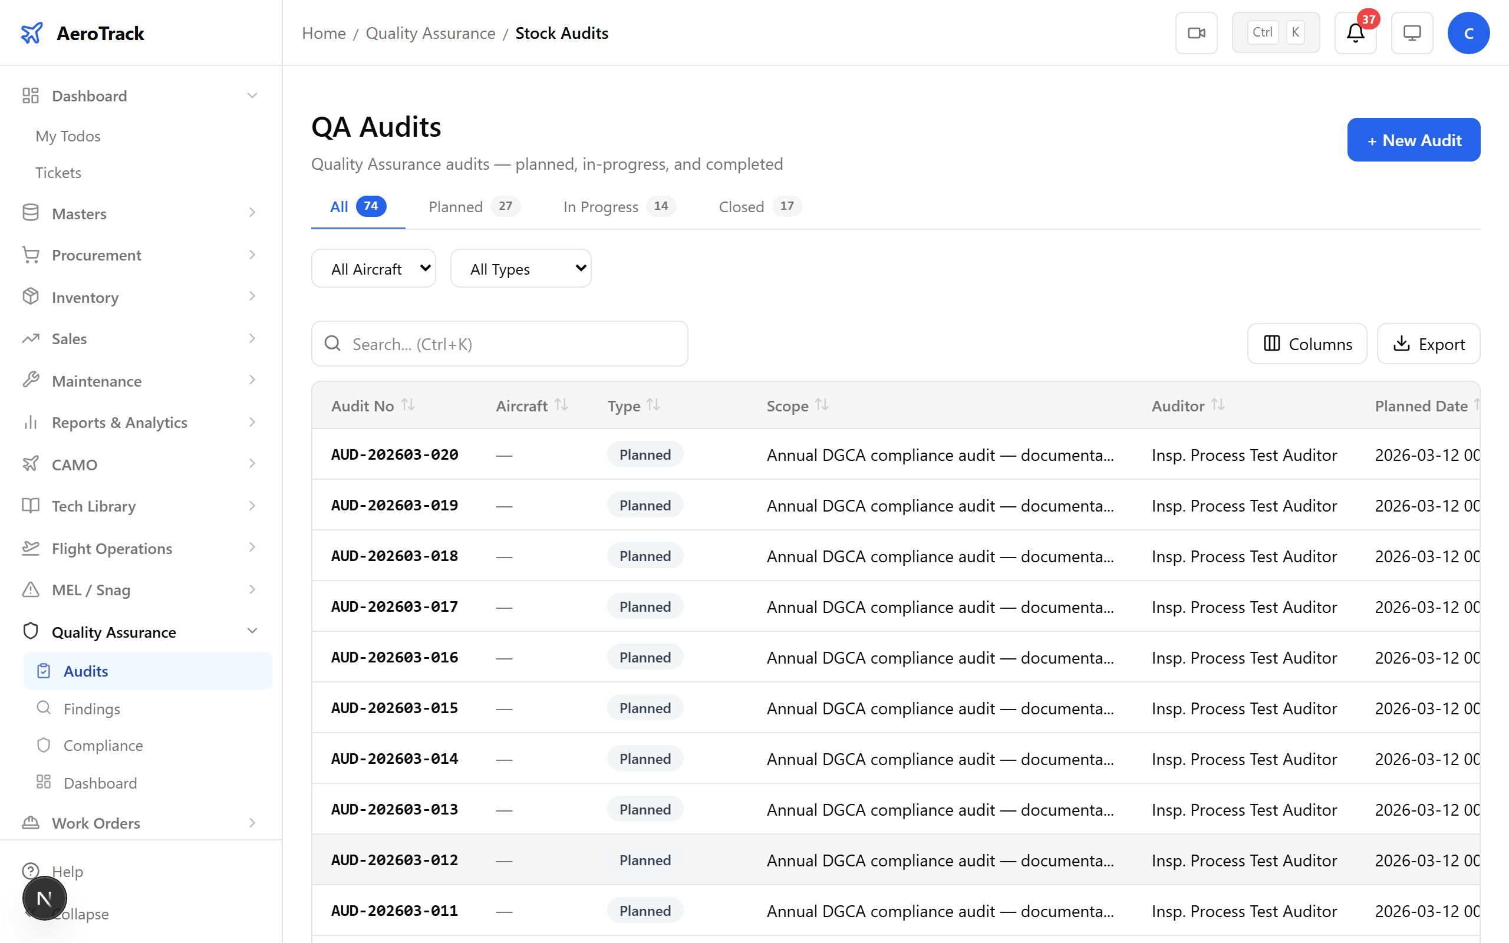Click the monitor/display icon in the header

tap(1412, 32)
